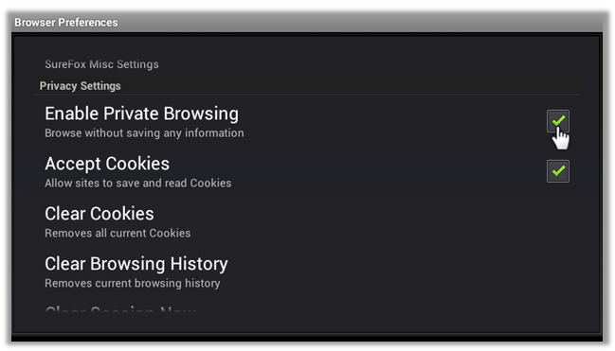Click the SureFox Misc Settings heading

click(x=101, y=64)
